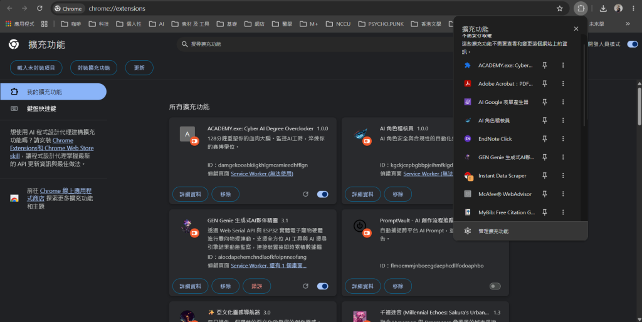Open more options for AI Google 表單產生器
Image resolution: width=642 pixels, height=322 pixels.
(x=563, y=102)
